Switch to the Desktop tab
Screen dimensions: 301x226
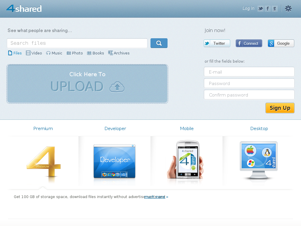click(259, 129)
